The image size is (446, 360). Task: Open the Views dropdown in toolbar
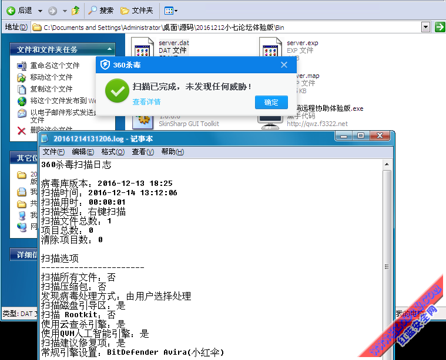coord(171,11)
